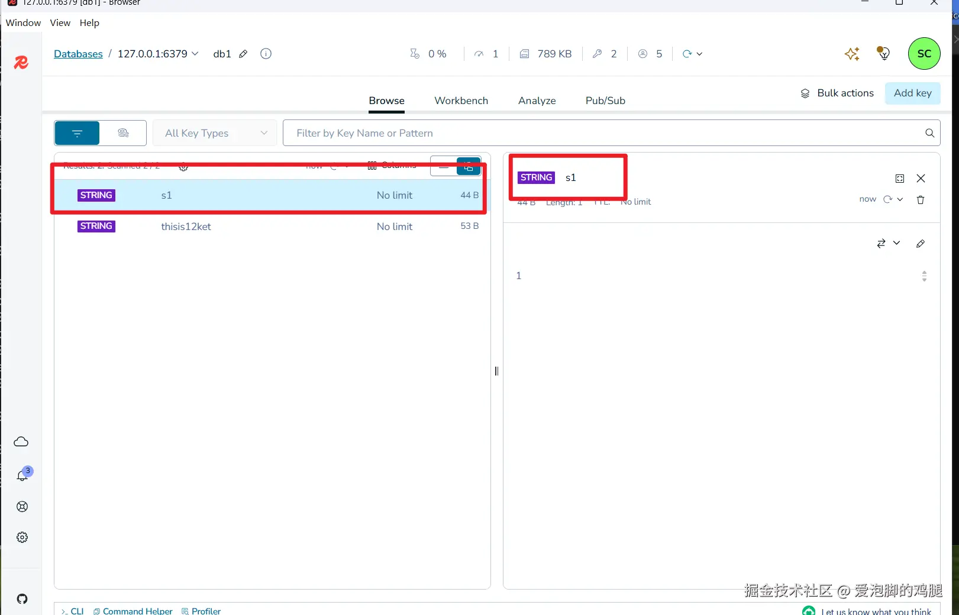Switch to the Workbench tab
The image size is (959, 615).
coord(461,101)
